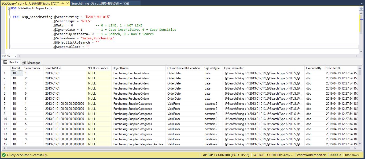Click the LAPTOP-LCUB6HBB (15.0 CTP2.2) server status
Screen dimensions: 365x159
225,155
